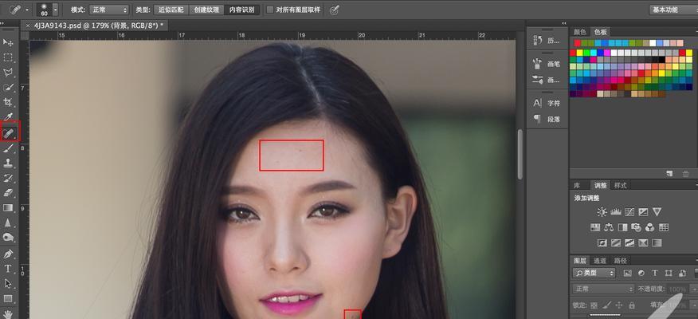Switch to the 通道 tab

pos(600,261)
